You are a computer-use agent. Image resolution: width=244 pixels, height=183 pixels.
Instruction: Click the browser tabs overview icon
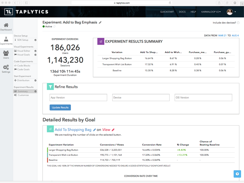[x=227, y=3]
